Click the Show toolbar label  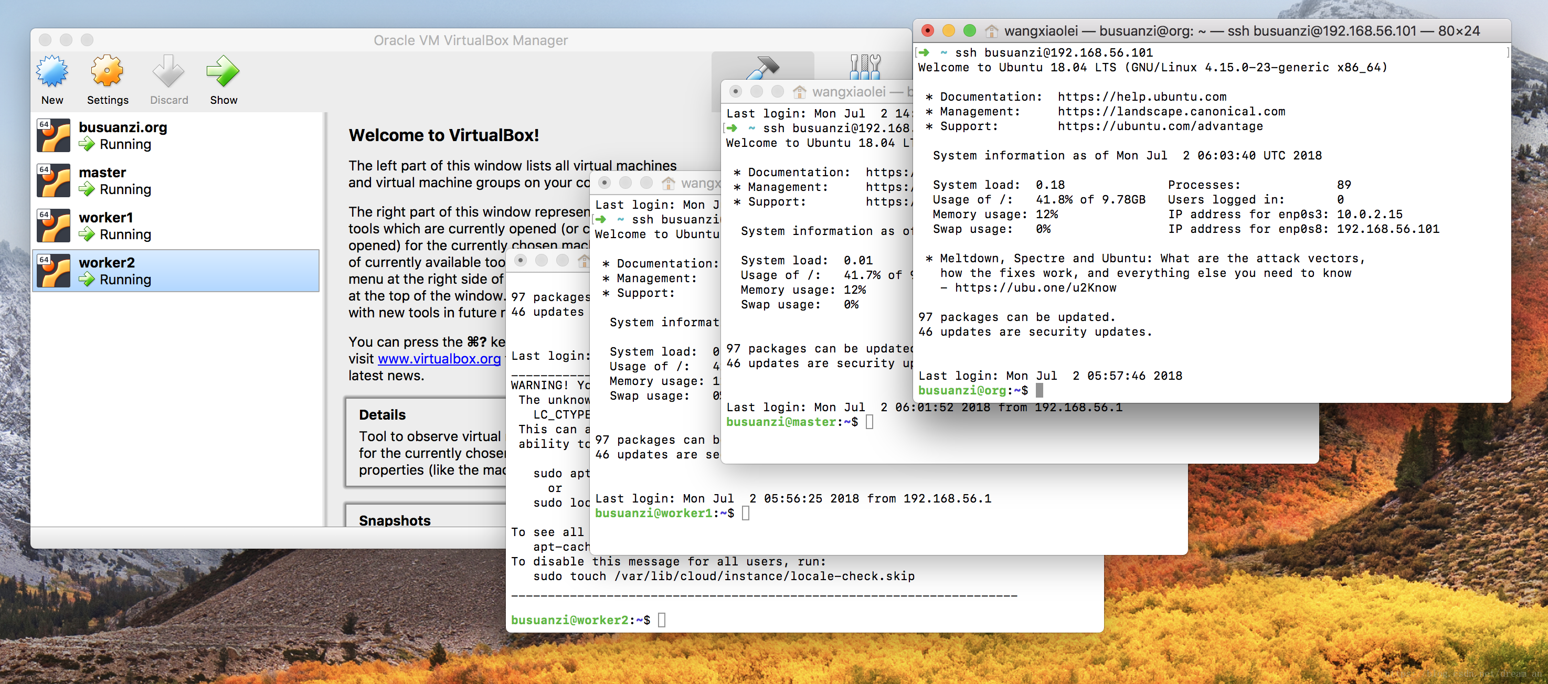[224, 100]
